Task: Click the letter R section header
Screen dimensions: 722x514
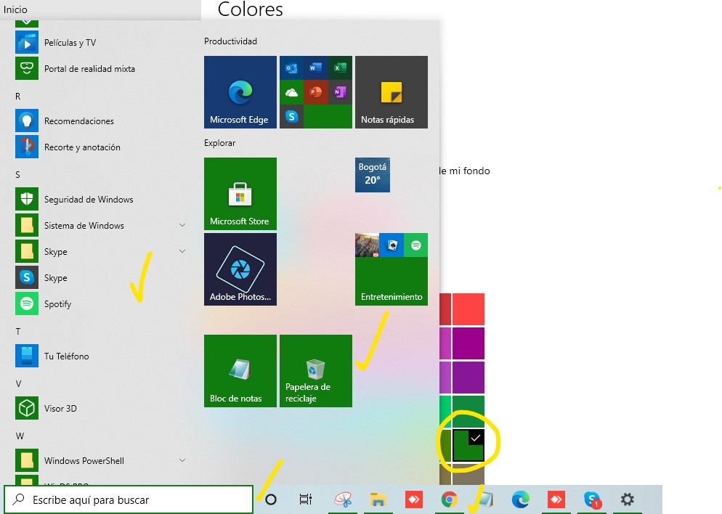Action: 18,96
